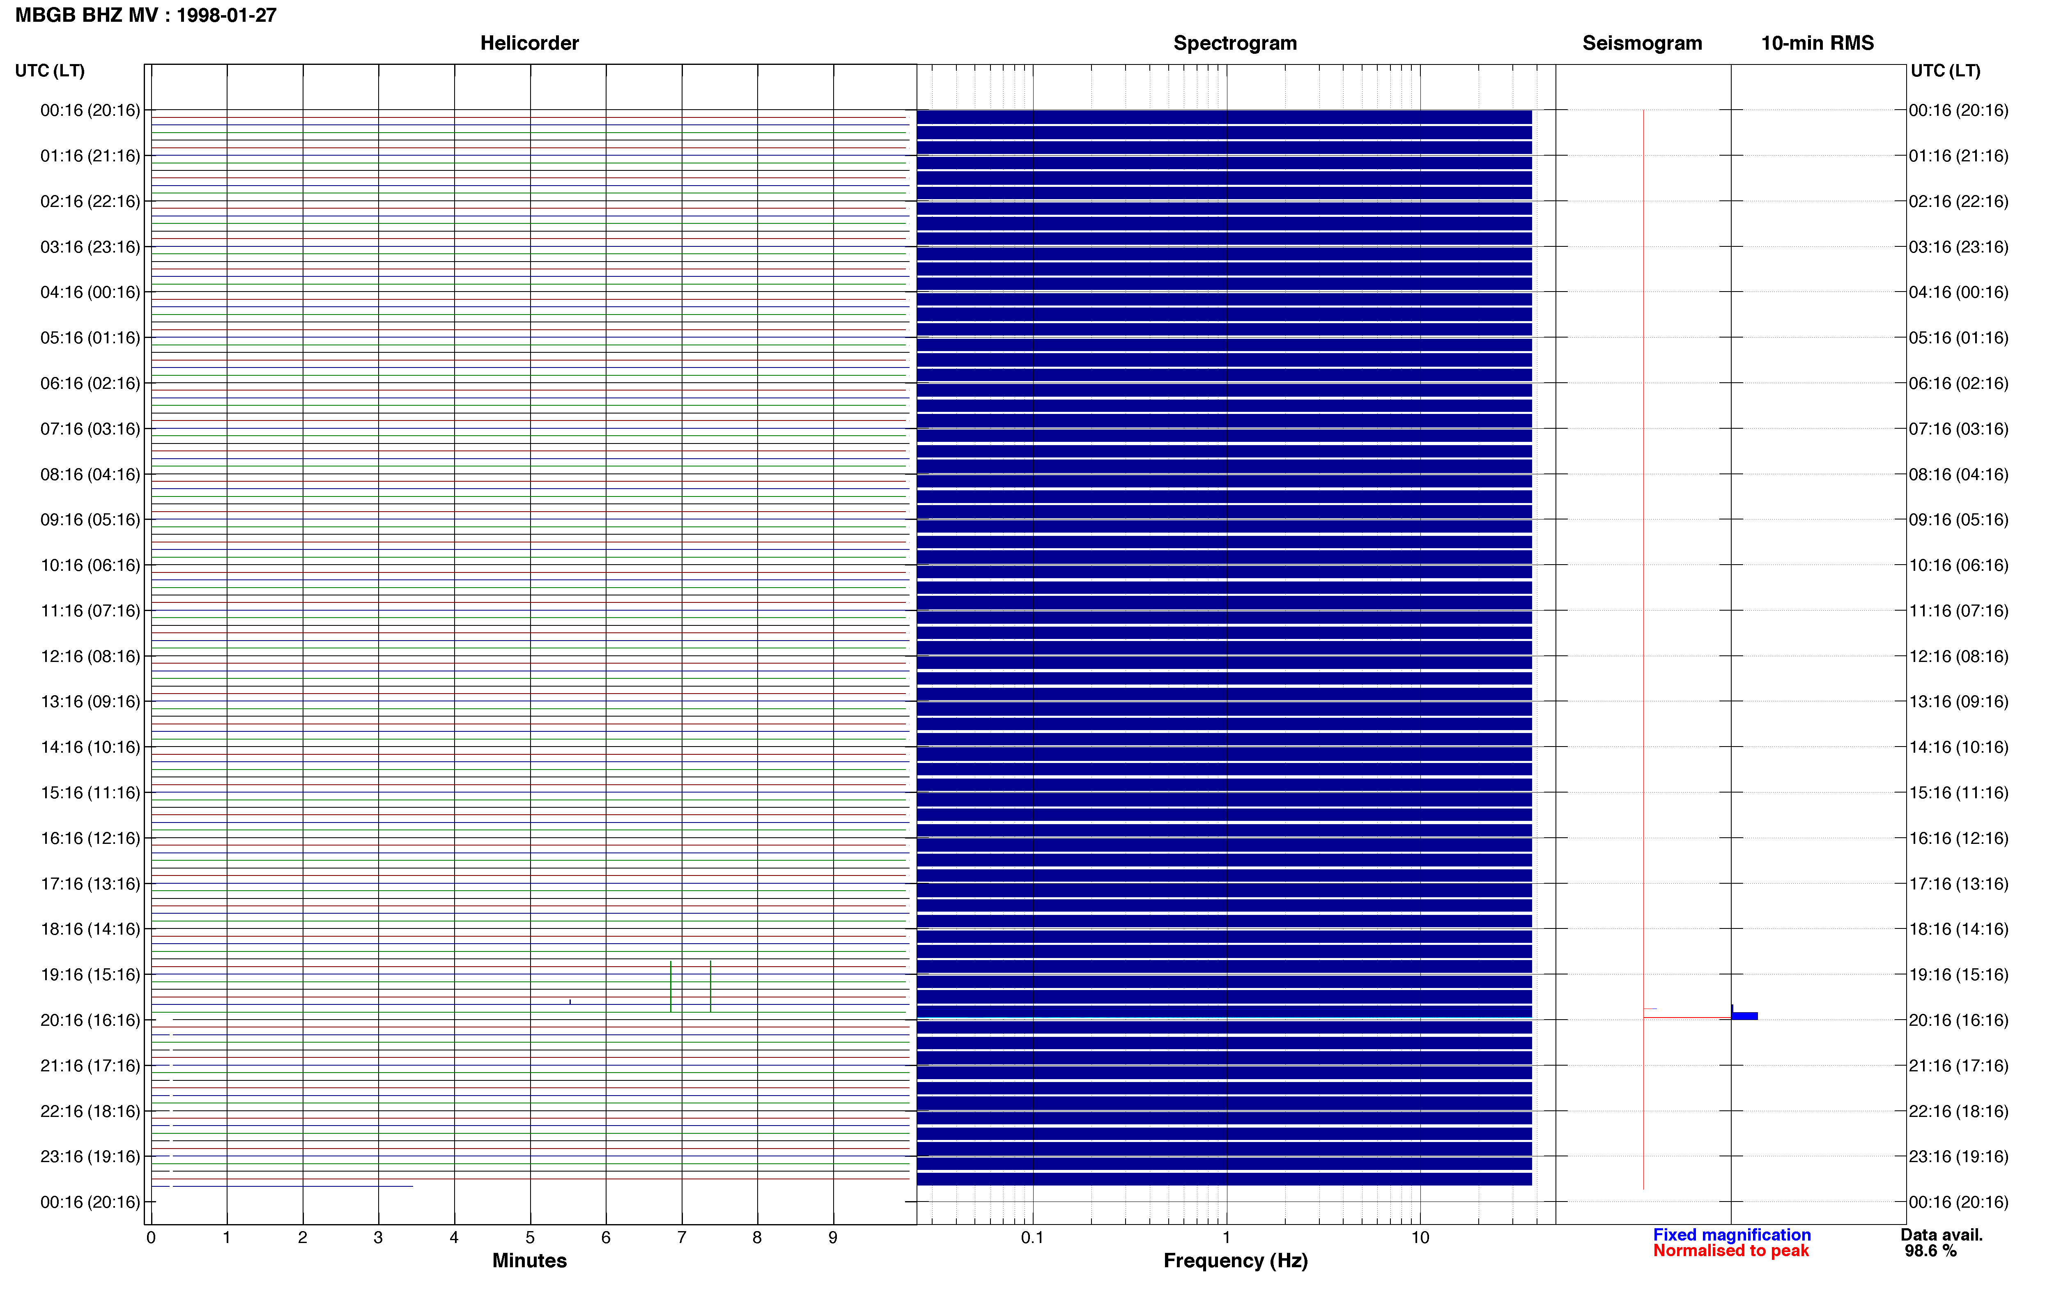This screenshot has width=2061, height=1289.
Task: Click the left UTC (LT) axis label
Action: tap(49, 71)
